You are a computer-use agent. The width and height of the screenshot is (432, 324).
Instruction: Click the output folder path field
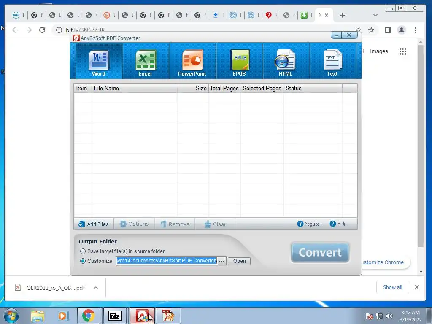click(167, 261)
